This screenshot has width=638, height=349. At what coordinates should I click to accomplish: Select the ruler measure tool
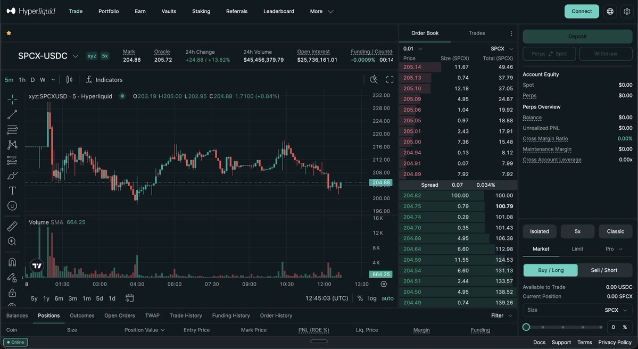click(12, 226)
